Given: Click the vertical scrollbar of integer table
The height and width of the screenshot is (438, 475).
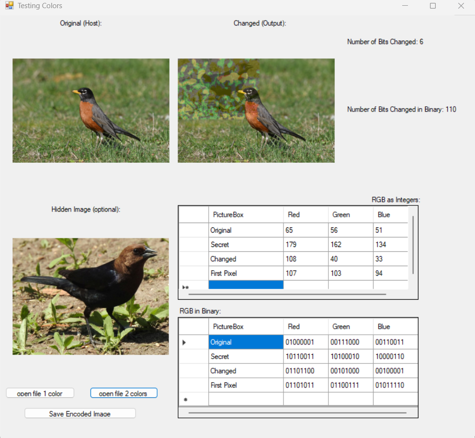Looking at the screenshot, I should 413,244.
